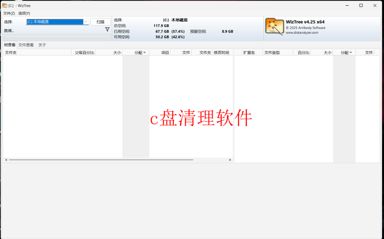
Task: Open the 选项(Y) menu
Action: tap(24, 13)
